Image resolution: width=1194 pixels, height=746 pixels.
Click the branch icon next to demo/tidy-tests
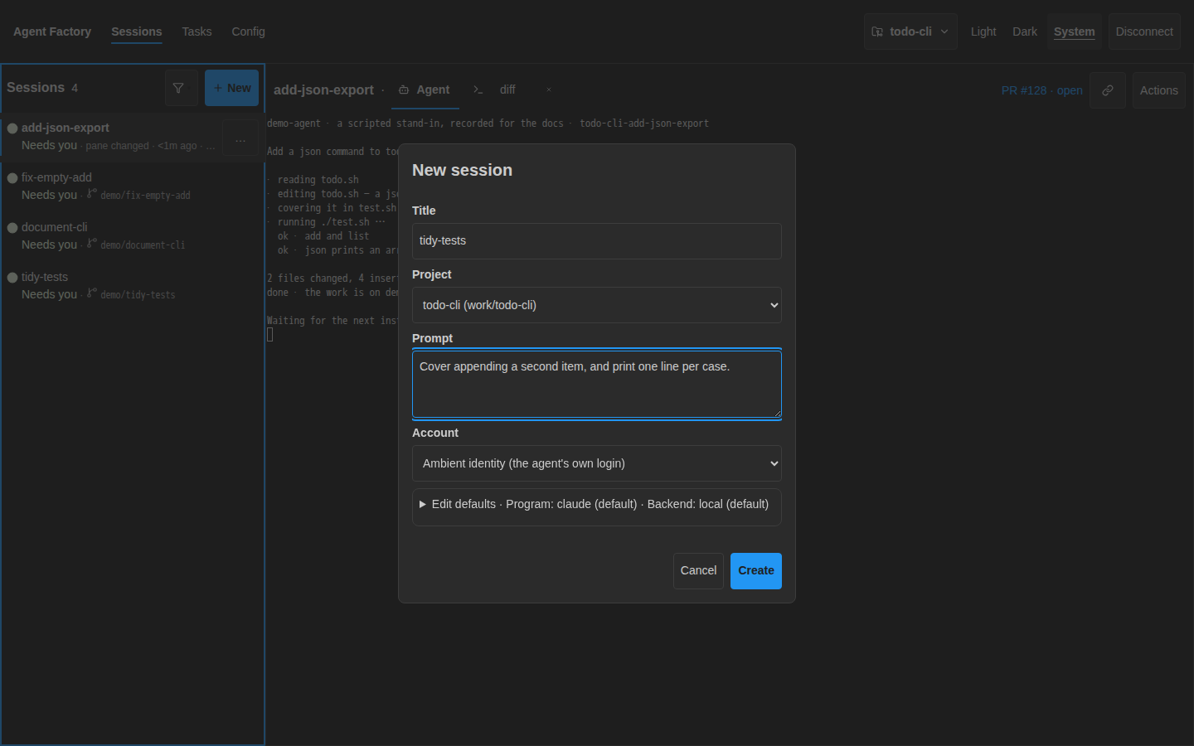92,293
